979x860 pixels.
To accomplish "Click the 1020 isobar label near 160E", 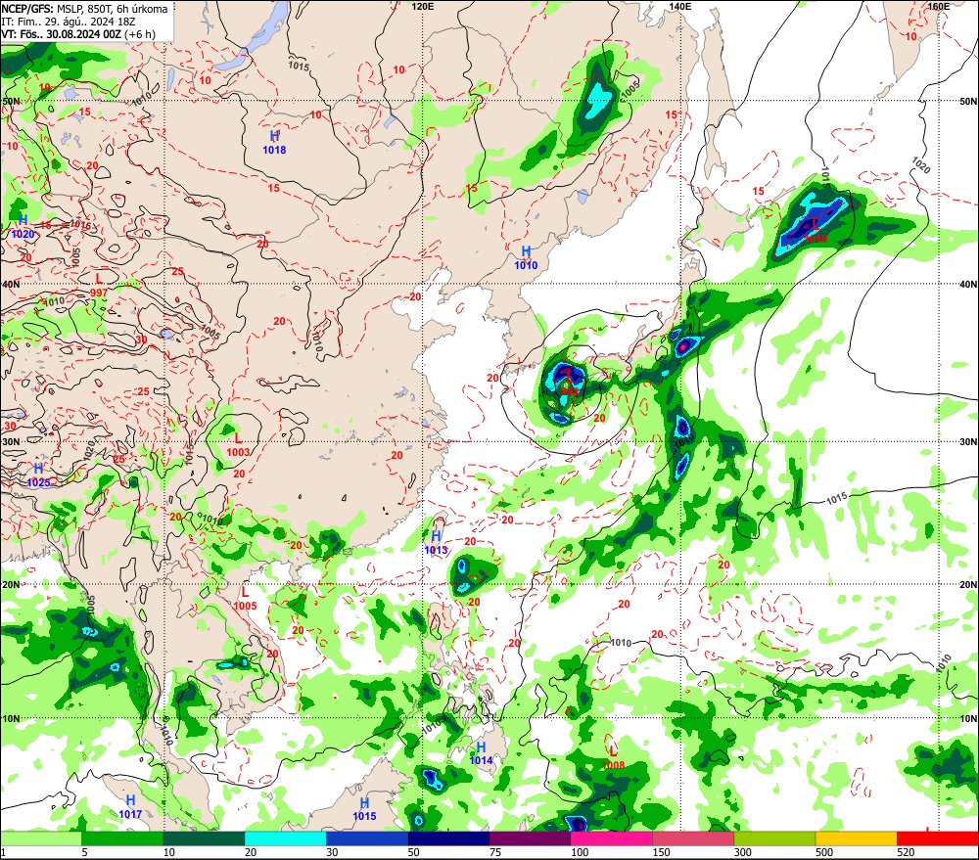I will coord(921,165).
